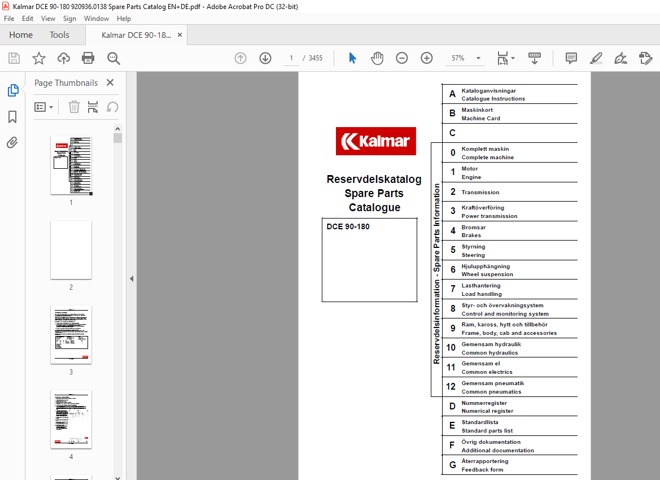Screen dimensions: 660x480
Task: Click the upload to cloud icon
Action: click(x=64, y=58)
